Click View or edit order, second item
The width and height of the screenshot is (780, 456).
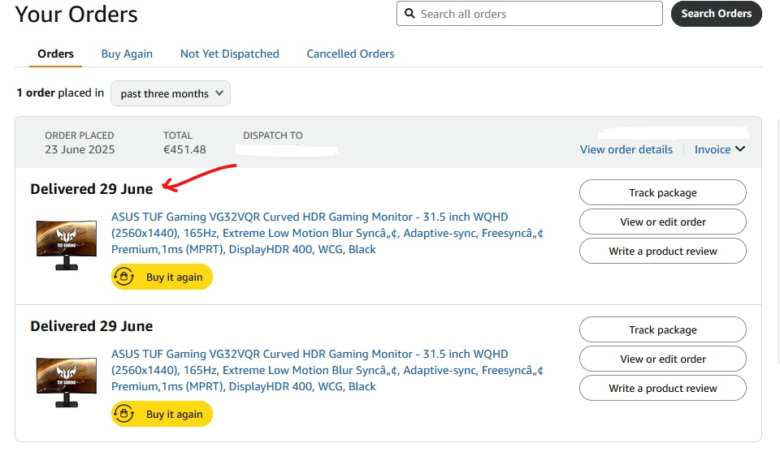[x=663, y=359]
